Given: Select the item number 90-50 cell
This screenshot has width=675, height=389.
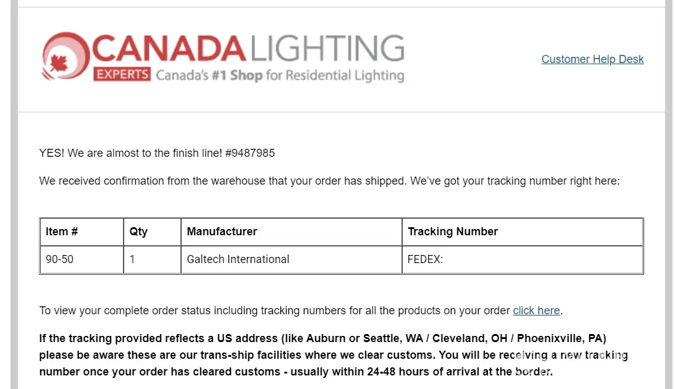Looking at the screenshot, I should (x=60, y=259).
